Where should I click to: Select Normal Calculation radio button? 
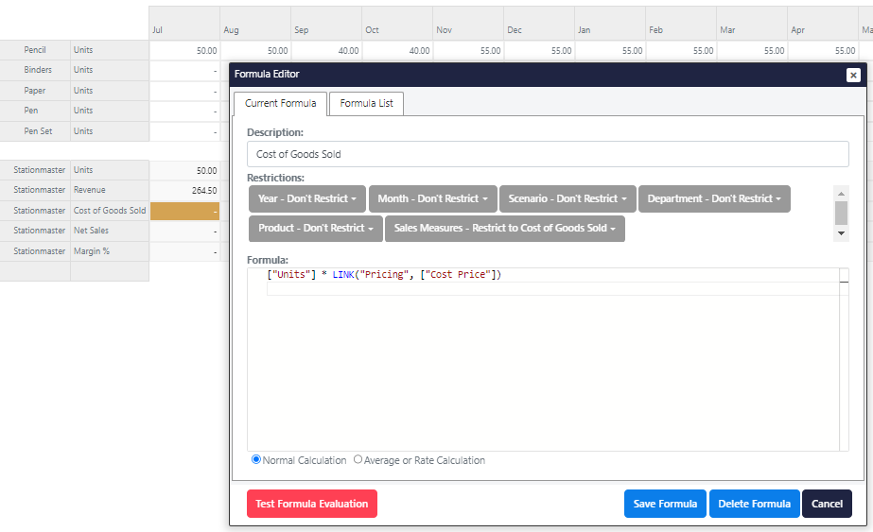[256, 460]
